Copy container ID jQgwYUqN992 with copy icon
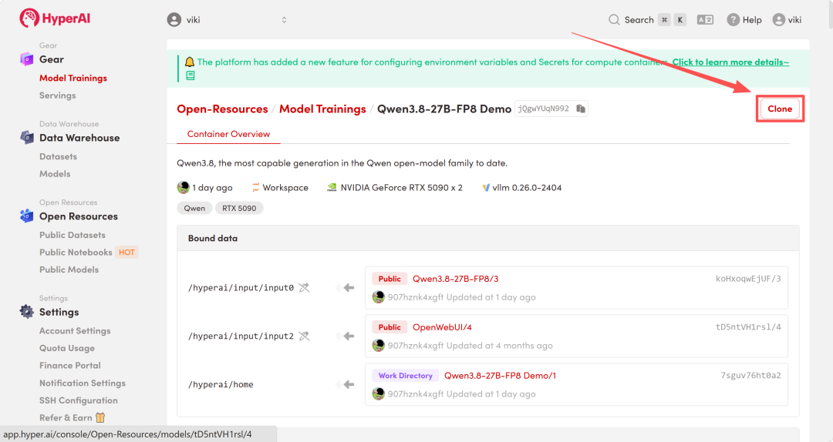Screen dimensions: 833x442 (581, 109)
